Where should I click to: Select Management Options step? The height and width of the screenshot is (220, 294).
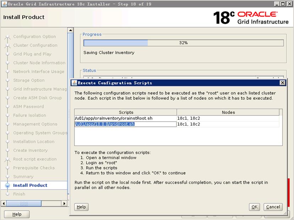pos(35,124)
